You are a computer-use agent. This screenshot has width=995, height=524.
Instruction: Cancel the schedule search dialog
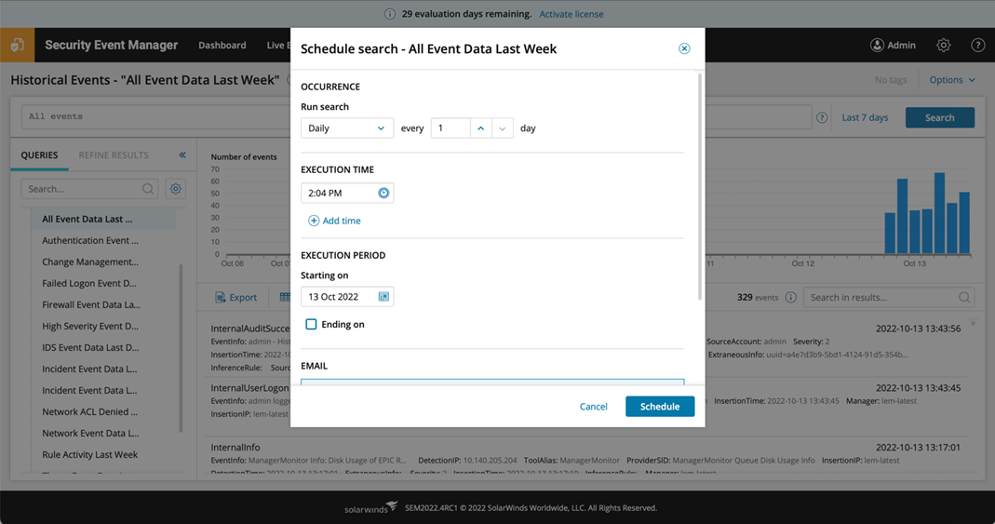tap(593, 407)
